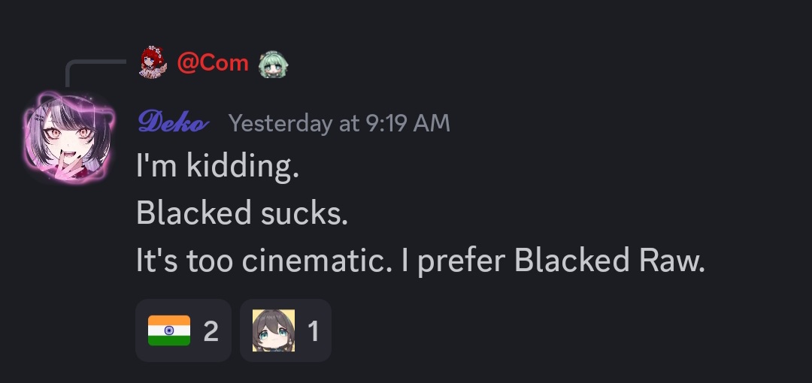Select the "I'm kidding." message line
The width and height of the screenshot is (812, 383).
click(x=217, y=166)
